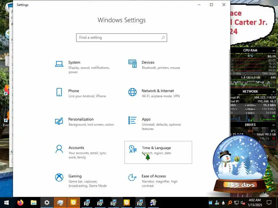Image resolution: width=278 pixels, height=208 pixels.
Task: Click the internal IP value 192.168.16.2
Action: click(x=267, y=101)
